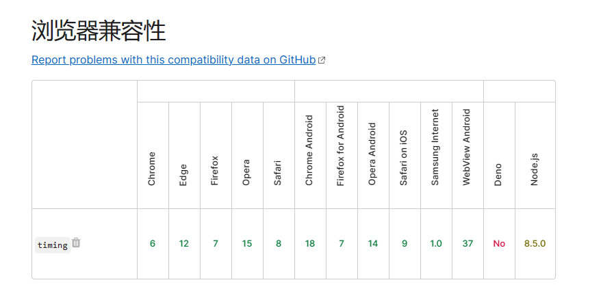
Task: Show Samsung Internet 1.0 support details
Action: point(436,244)
